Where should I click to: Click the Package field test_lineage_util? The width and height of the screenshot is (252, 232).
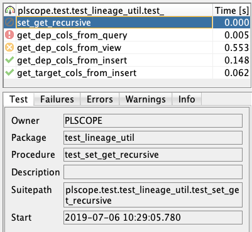[153, 138]
